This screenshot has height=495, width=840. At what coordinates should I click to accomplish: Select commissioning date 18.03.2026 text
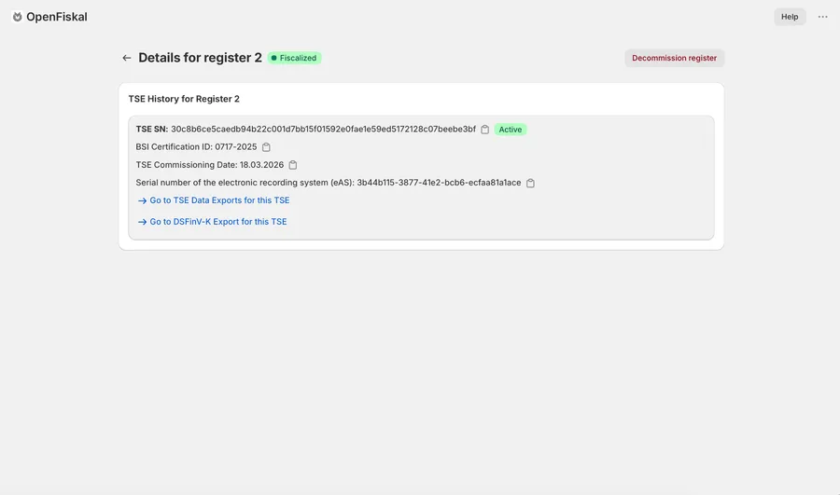(x=261, y=165)
